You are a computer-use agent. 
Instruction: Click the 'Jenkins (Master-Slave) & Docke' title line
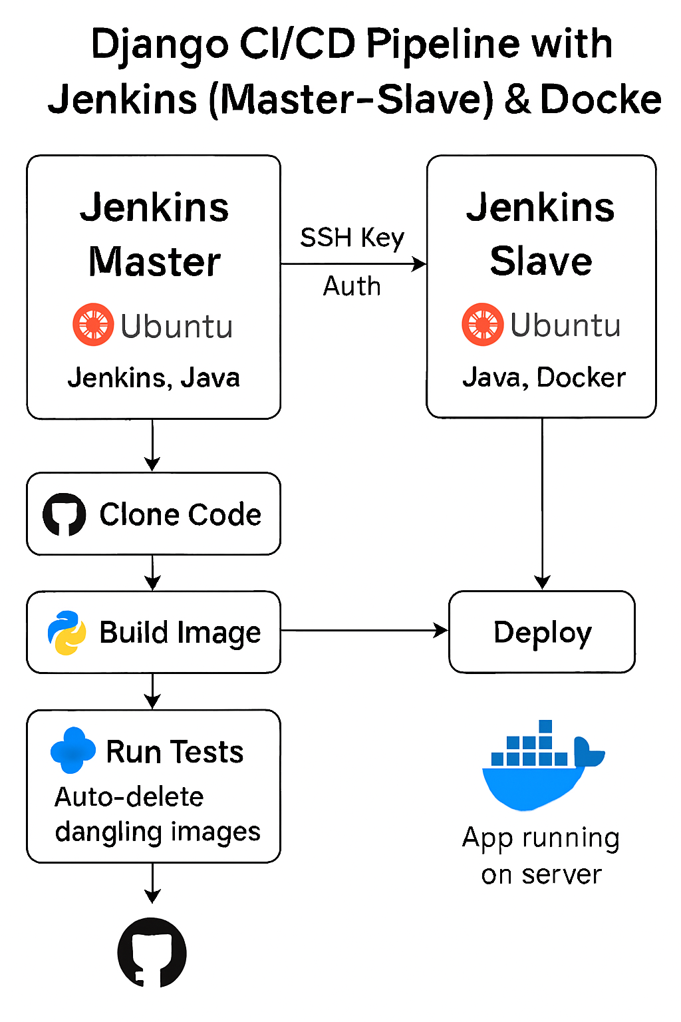point(354,100)
